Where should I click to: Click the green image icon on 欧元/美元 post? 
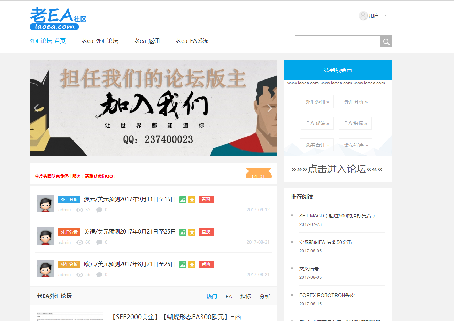pyautogui.click(x=183, y=265)
